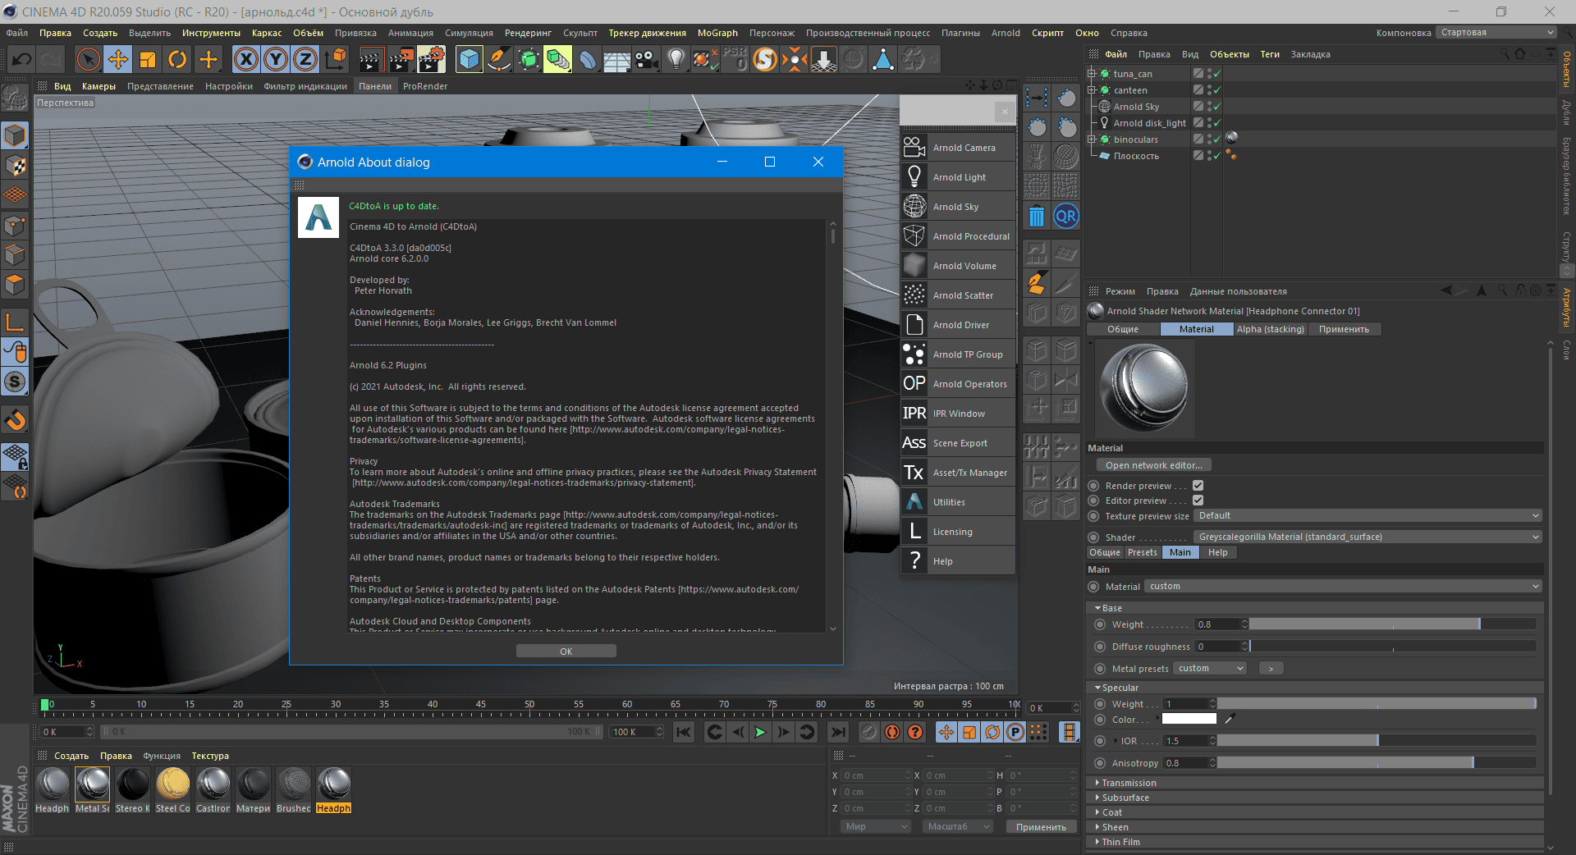This screenshot has width=1576, height=855.
Task: Adjust Base Weight slider
Action: click(1392, 624)
